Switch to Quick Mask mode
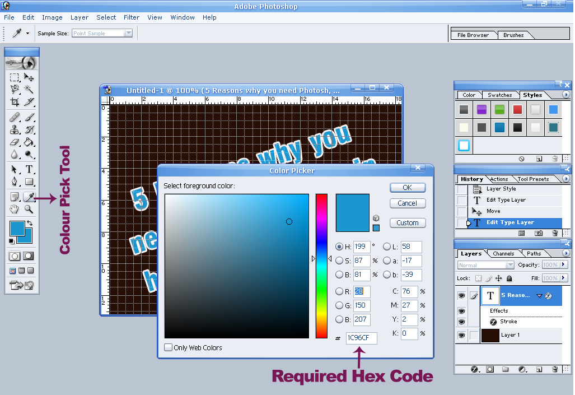This screenshot has height=395, width=575. coord(29,256)
